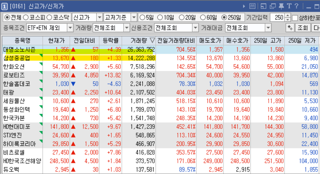Image resolution: width=320 pixels, height=174 pixels.
Task: Select the 한솔홈데코 stock name
Action: 17,84
